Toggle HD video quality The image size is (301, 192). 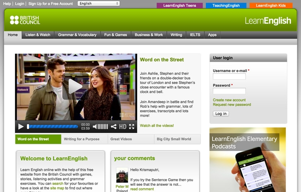click(123, 127)
